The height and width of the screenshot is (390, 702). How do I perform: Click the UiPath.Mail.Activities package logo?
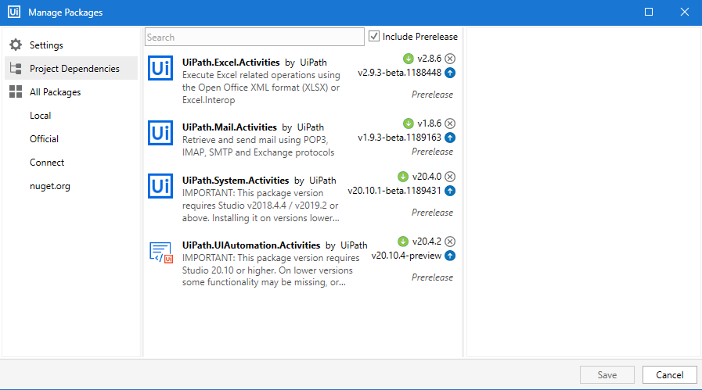(160, 133)
